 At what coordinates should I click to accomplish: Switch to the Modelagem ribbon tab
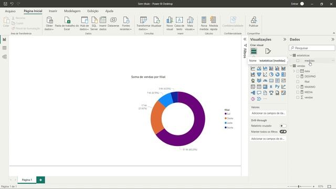[x=72, y=11]
